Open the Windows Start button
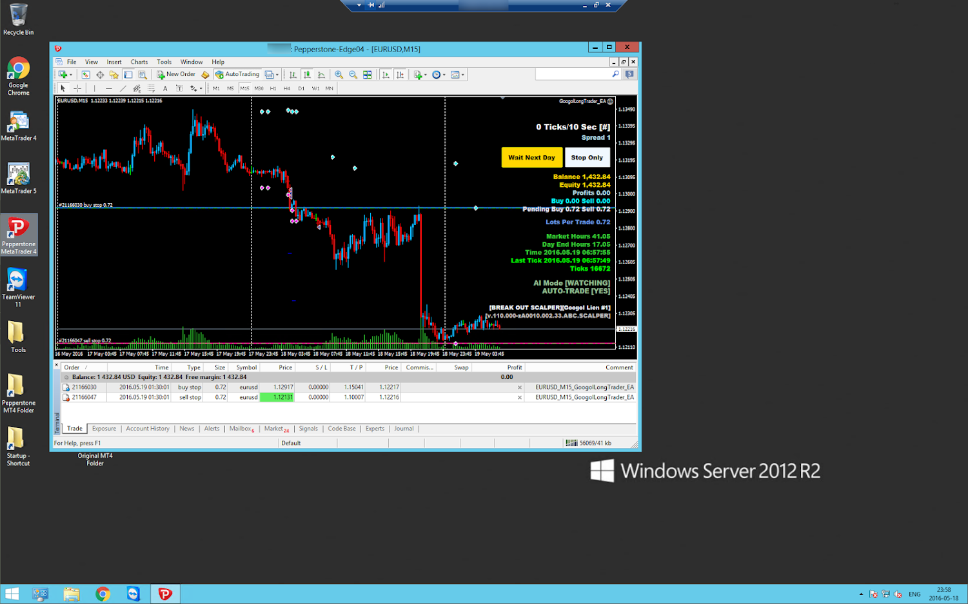 [12, 594]
